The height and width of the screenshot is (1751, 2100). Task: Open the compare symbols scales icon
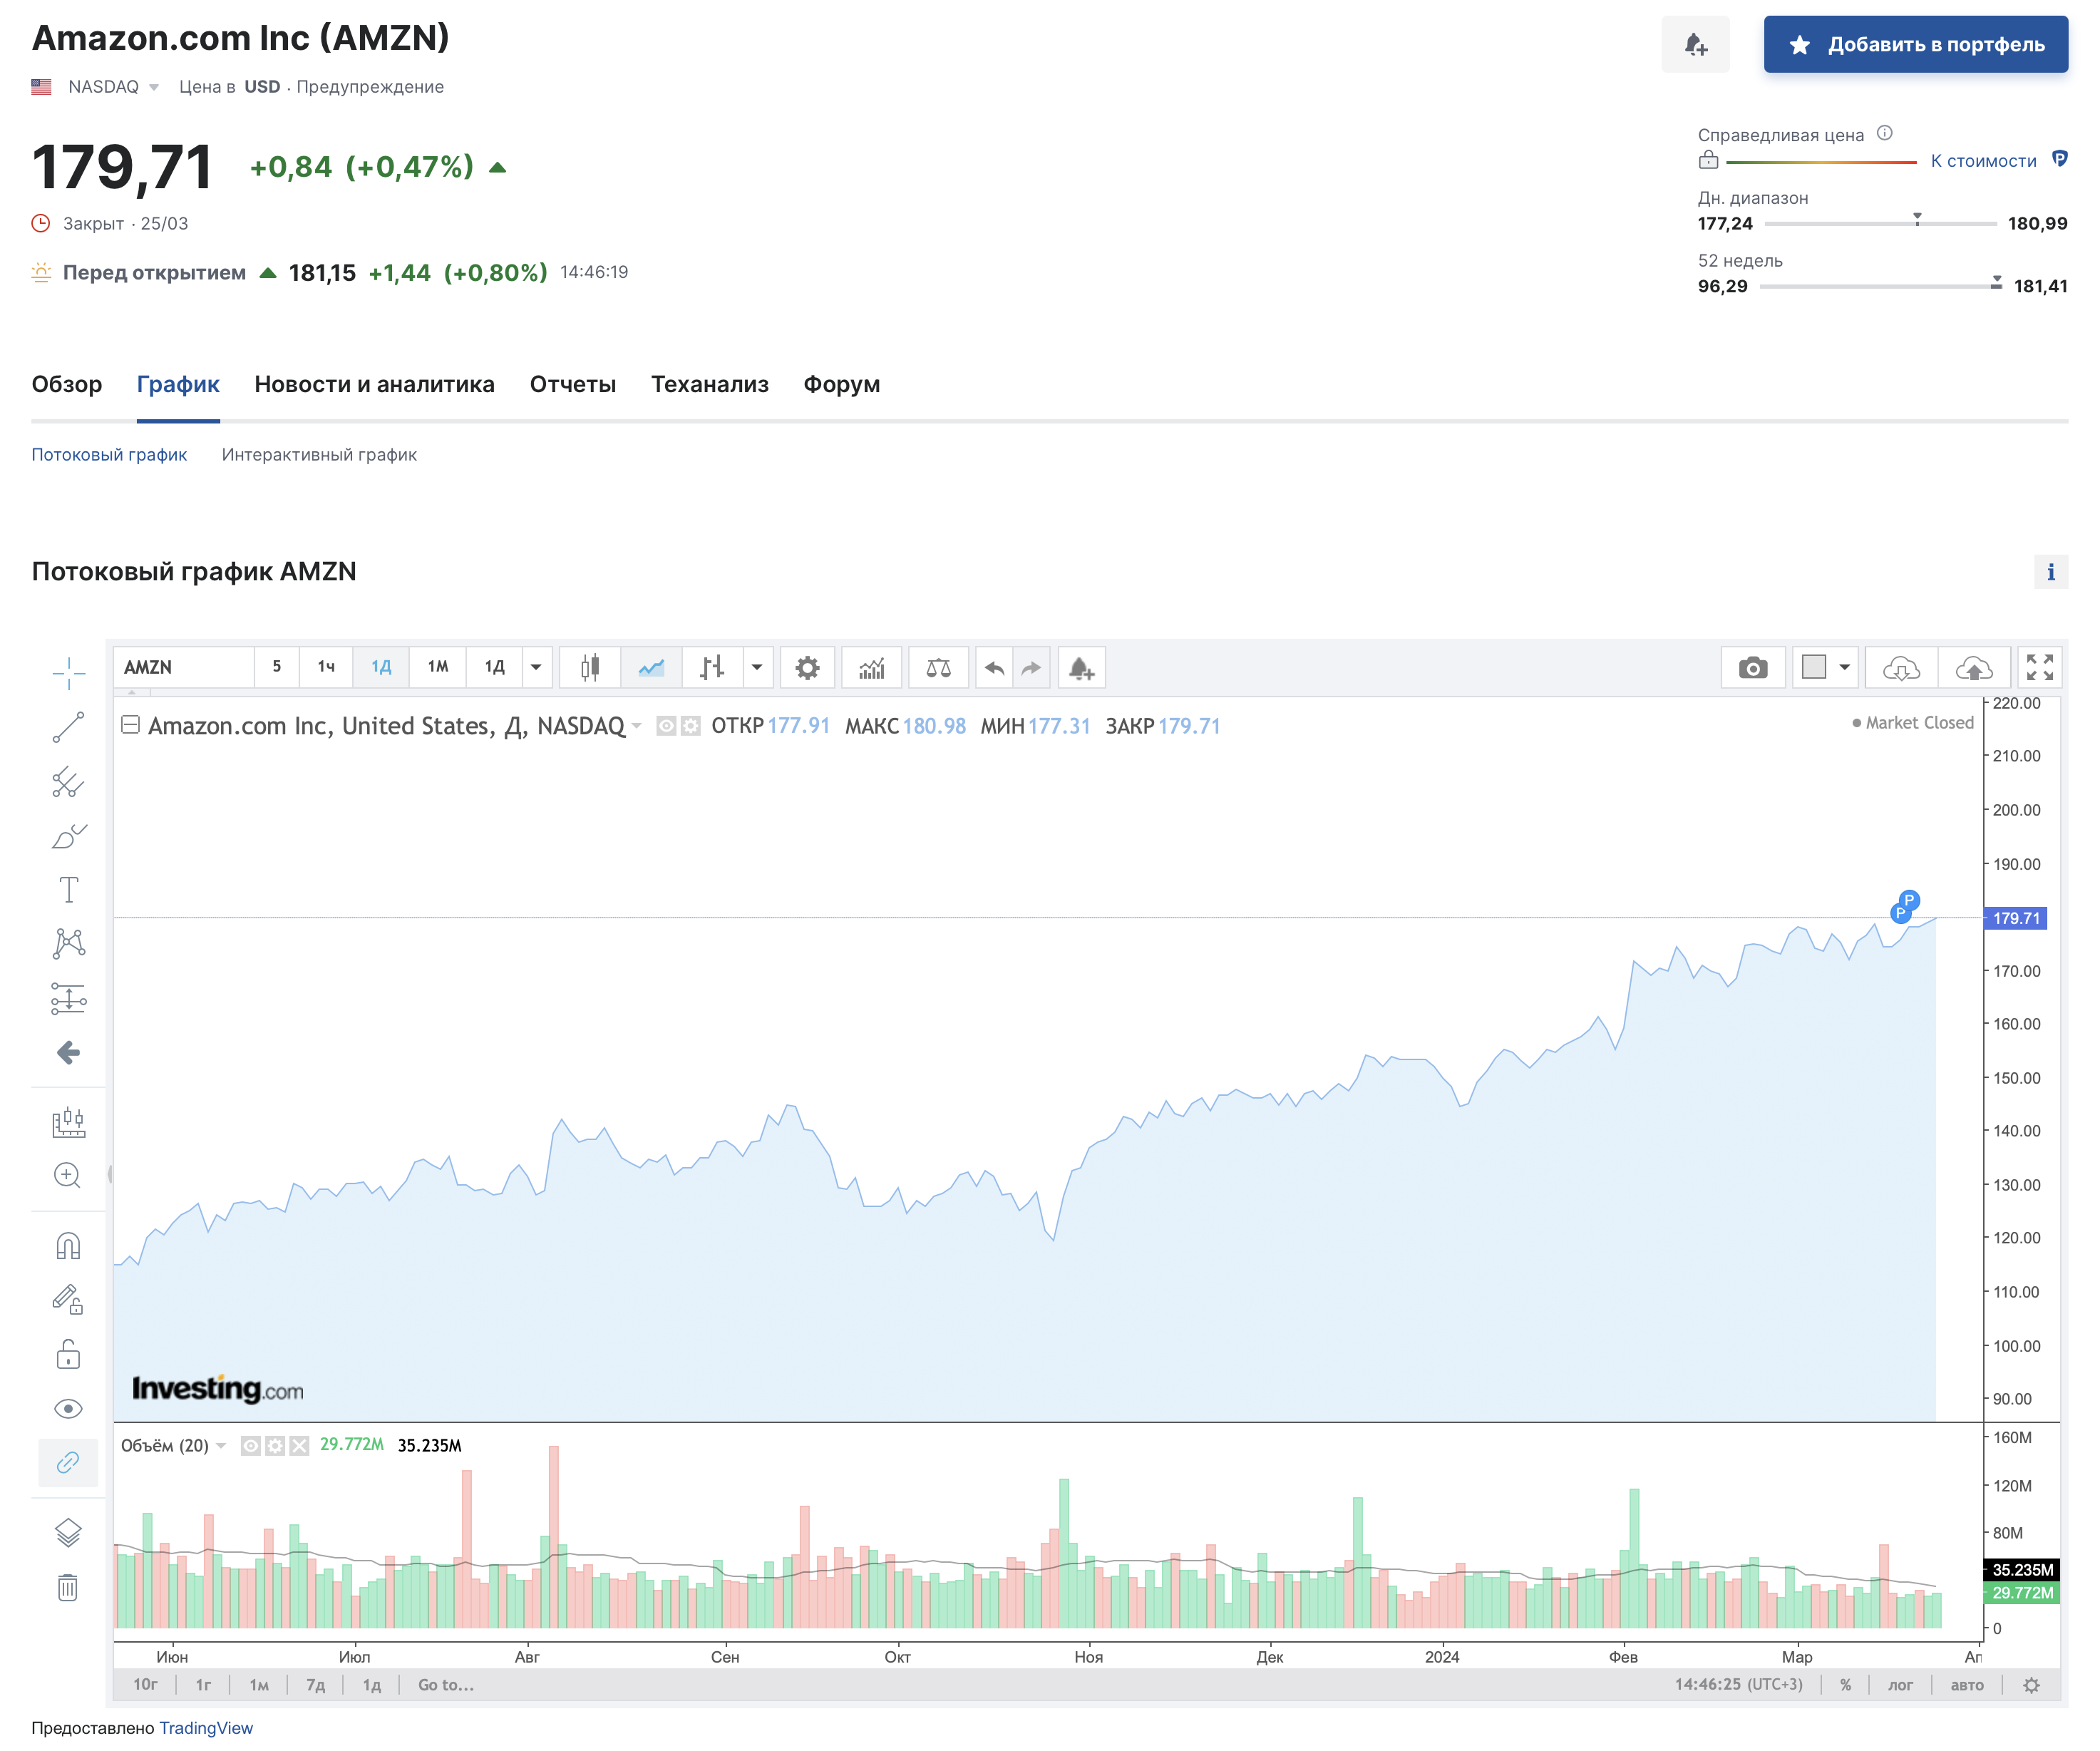[938, 667]
